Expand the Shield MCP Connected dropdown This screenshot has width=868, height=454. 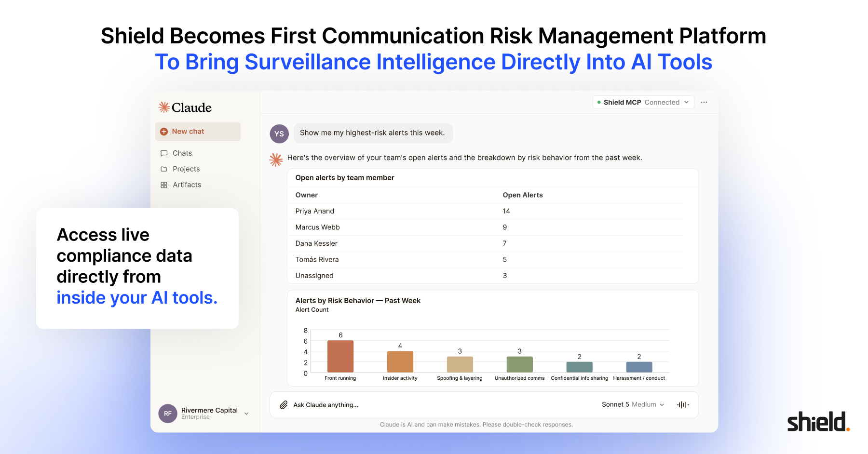[643, 102]
